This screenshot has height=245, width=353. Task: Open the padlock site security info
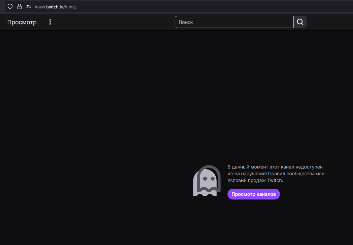pos(20,6)
